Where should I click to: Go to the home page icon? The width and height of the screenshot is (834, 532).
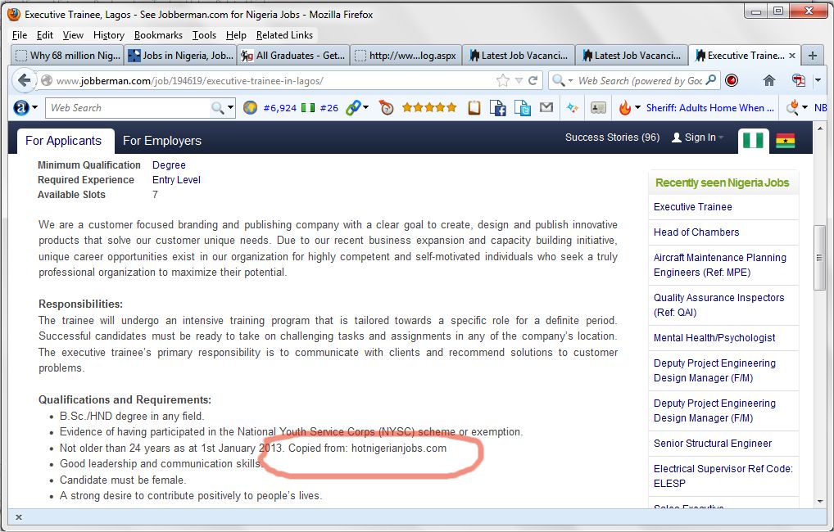click(768, 81)
